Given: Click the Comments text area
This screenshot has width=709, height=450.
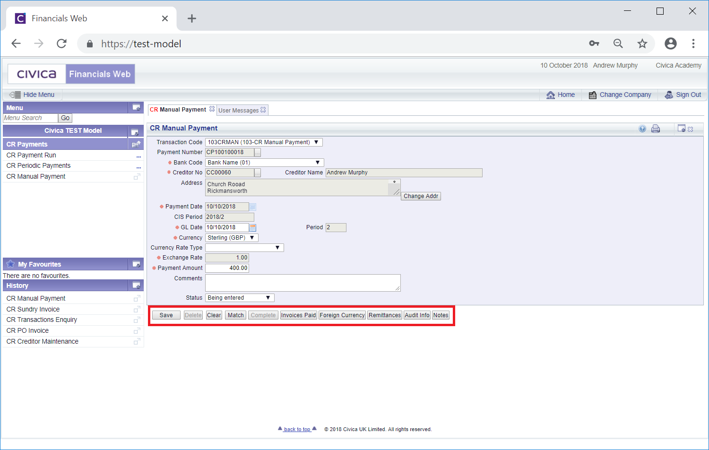Looking at the screenshot, I should pyautogui.click(x=303, y=283).
